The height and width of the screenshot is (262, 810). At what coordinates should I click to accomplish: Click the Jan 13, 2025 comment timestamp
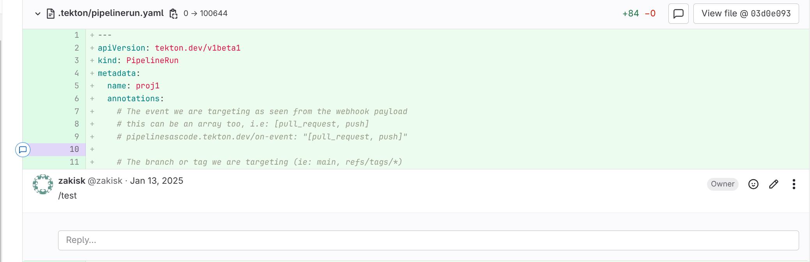coord(156,181)
